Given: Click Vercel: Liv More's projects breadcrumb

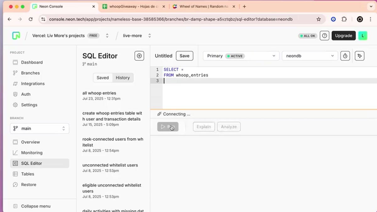Looking at the screenshot, I should pos(58,36).
